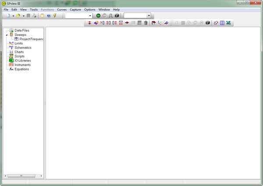263x186 pixels.
Task: Open the second toolbar combo box dropdown
Action: coord(149,16)
